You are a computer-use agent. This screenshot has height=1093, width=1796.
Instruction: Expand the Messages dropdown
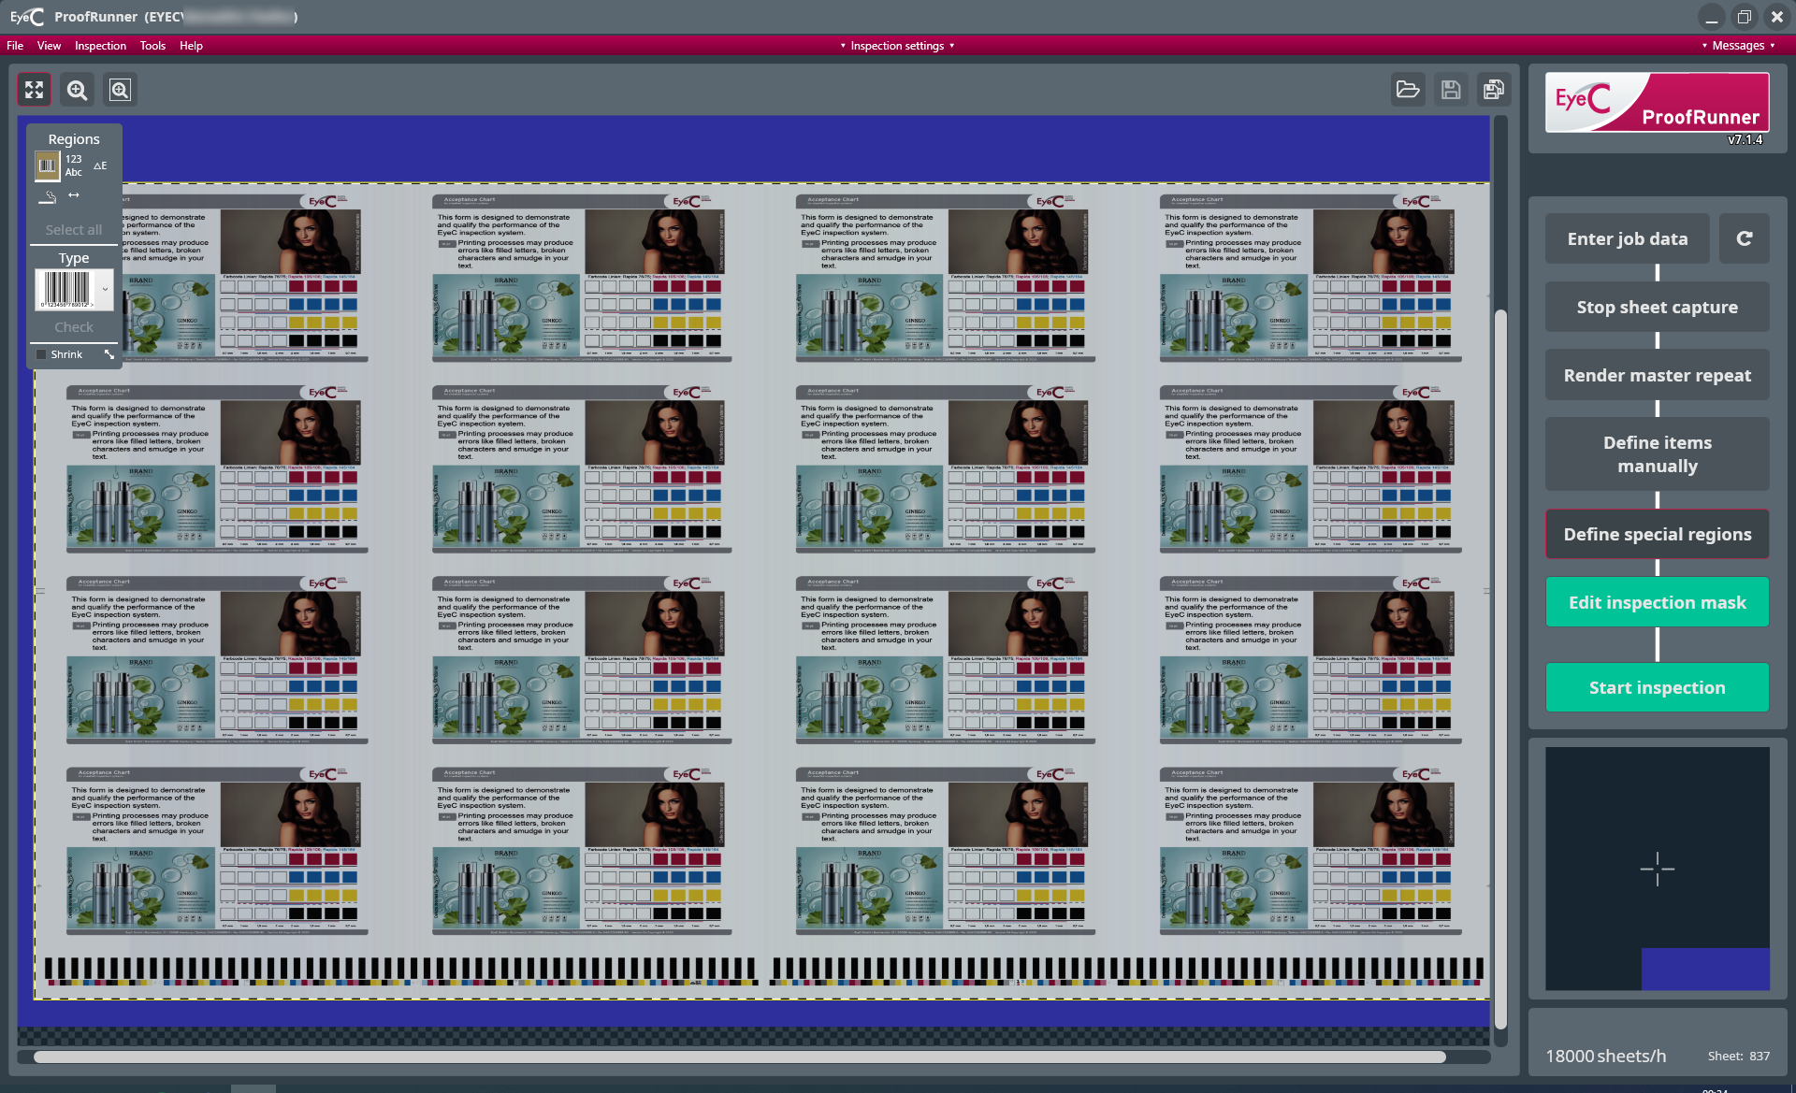pyautogui.click(x=1738, y=46)
